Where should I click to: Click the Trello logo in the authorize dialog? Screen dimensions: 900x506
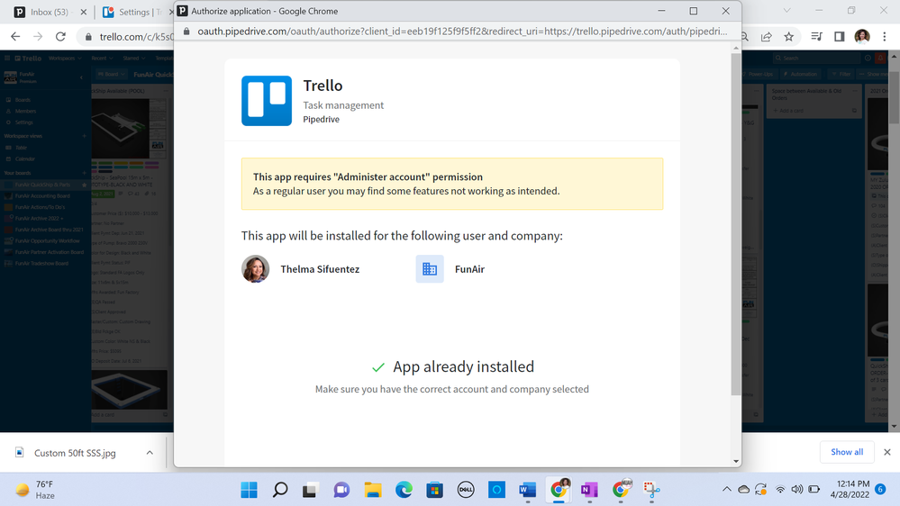pos(267,101)
